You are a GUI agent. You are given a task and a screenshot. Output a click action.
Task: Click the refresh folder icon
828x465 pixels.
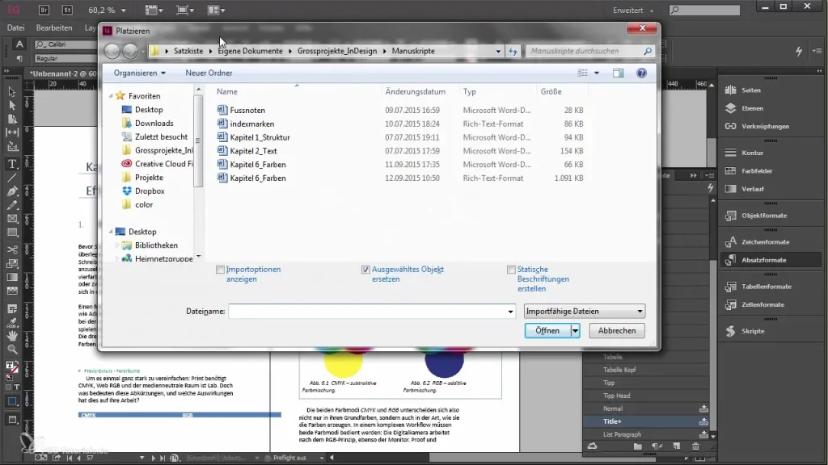coord(513,51)
